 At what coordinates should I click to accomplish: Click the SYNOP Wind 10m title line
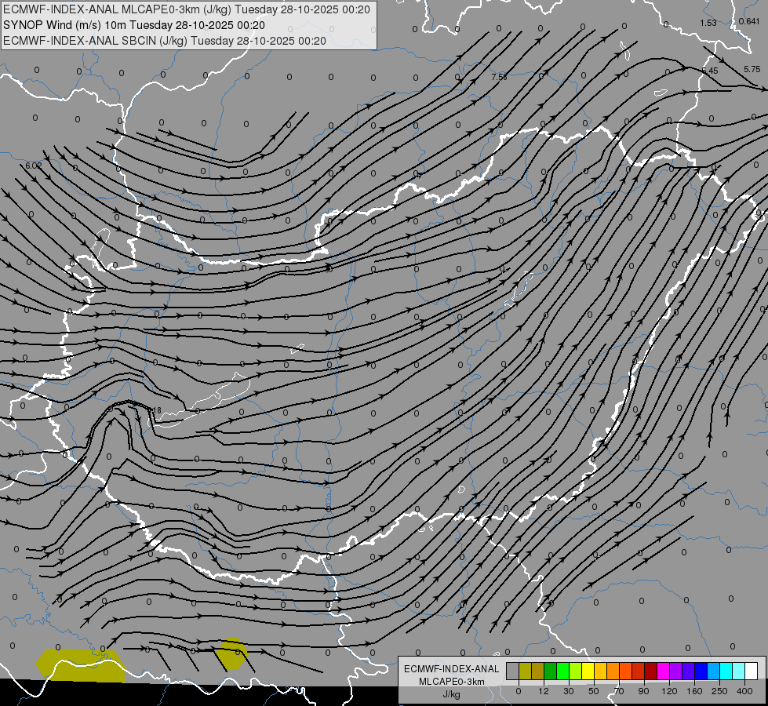[x=133, y=25]
